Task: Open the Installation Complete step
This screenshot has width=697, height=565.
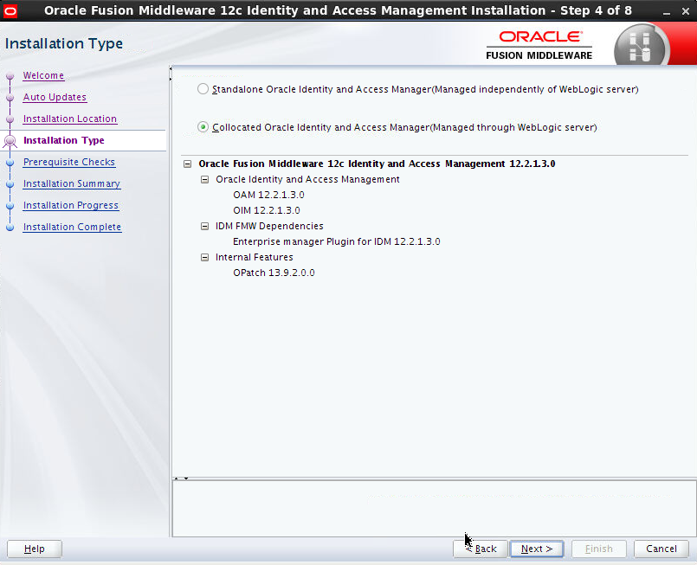Action: point(72,227)
